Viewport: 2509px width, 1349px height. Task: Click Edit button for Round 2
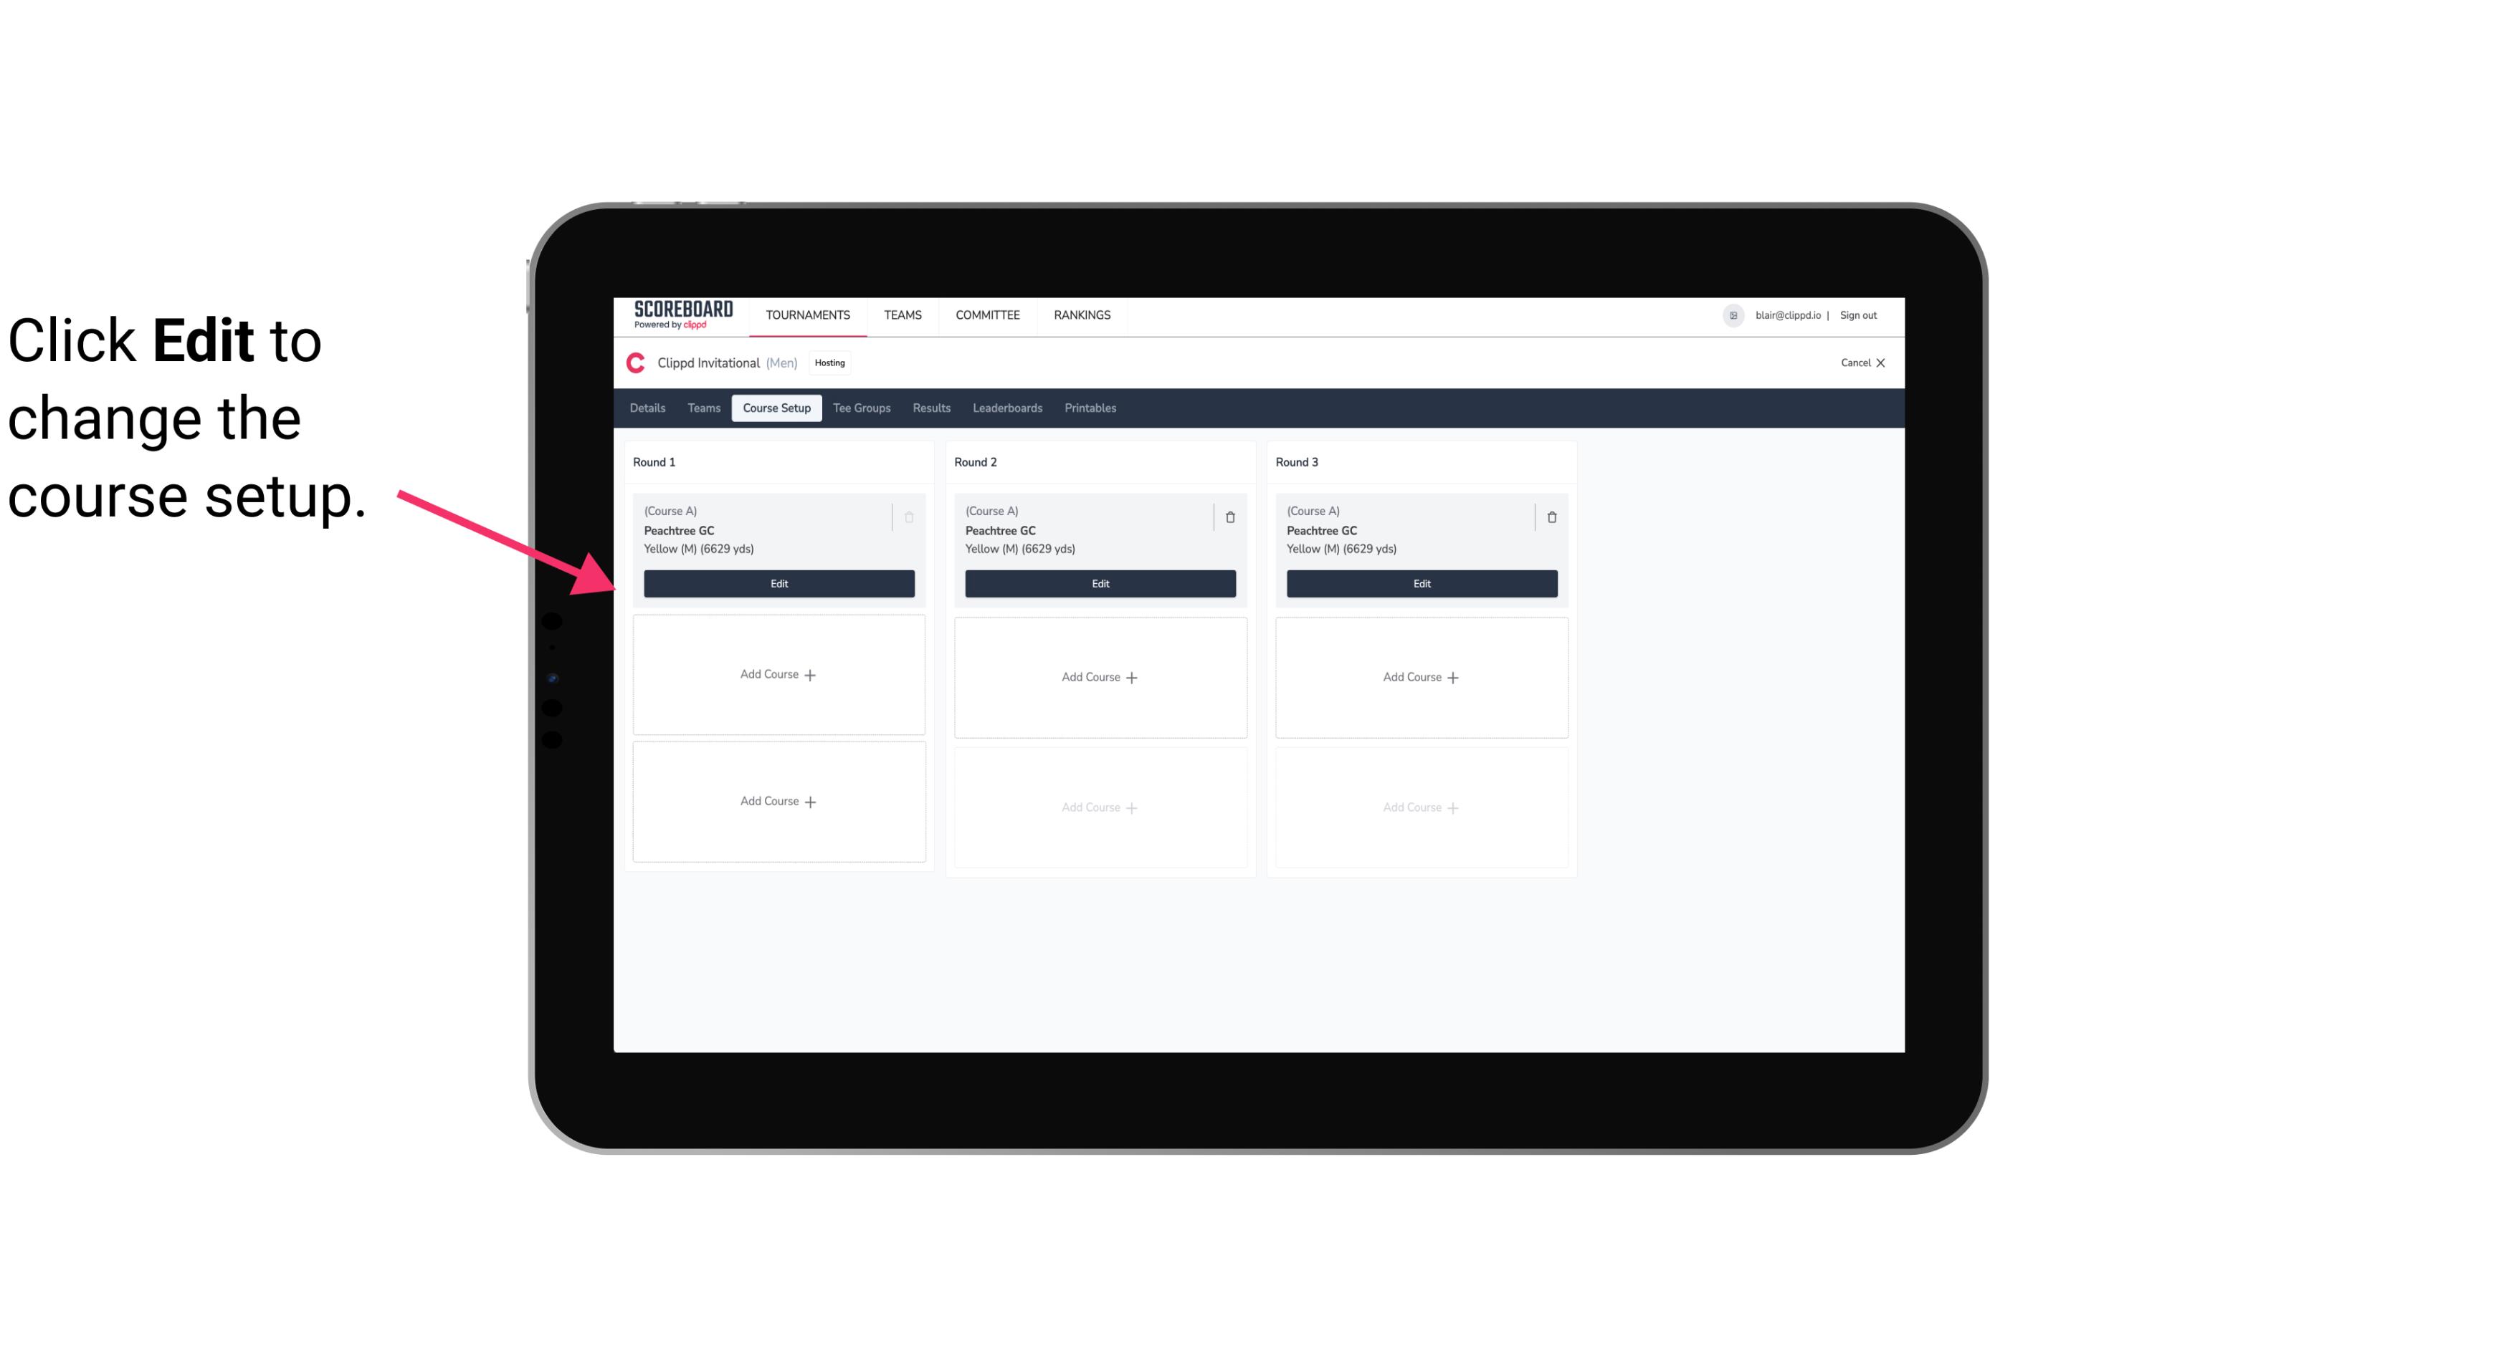click(x=1098, y=582)
